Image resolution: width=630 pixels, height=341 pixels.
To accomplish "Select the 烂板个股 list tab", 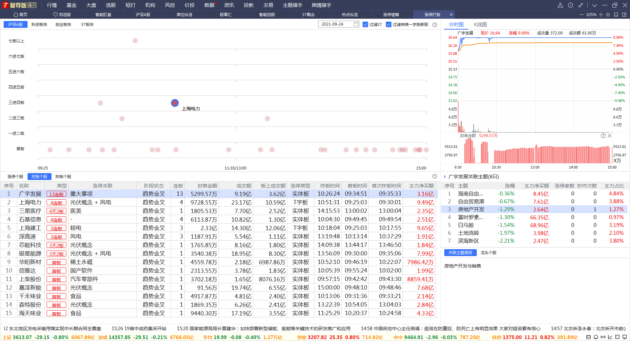I will tap(39, 177).
